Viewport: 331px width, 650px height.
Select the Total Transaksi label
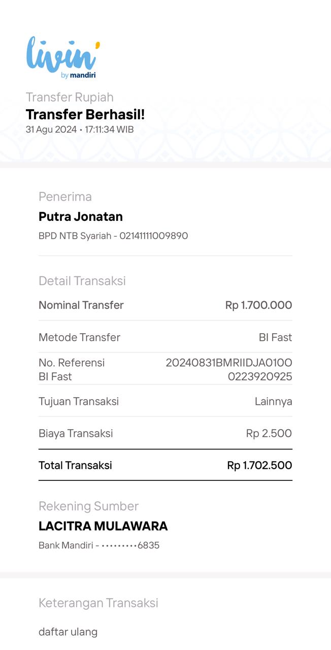click(x=75, y=465)
